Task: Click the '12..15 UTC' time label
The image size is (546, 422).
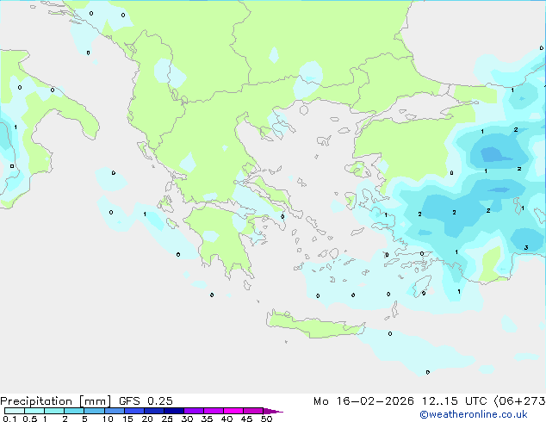Action: click(454, 401)
